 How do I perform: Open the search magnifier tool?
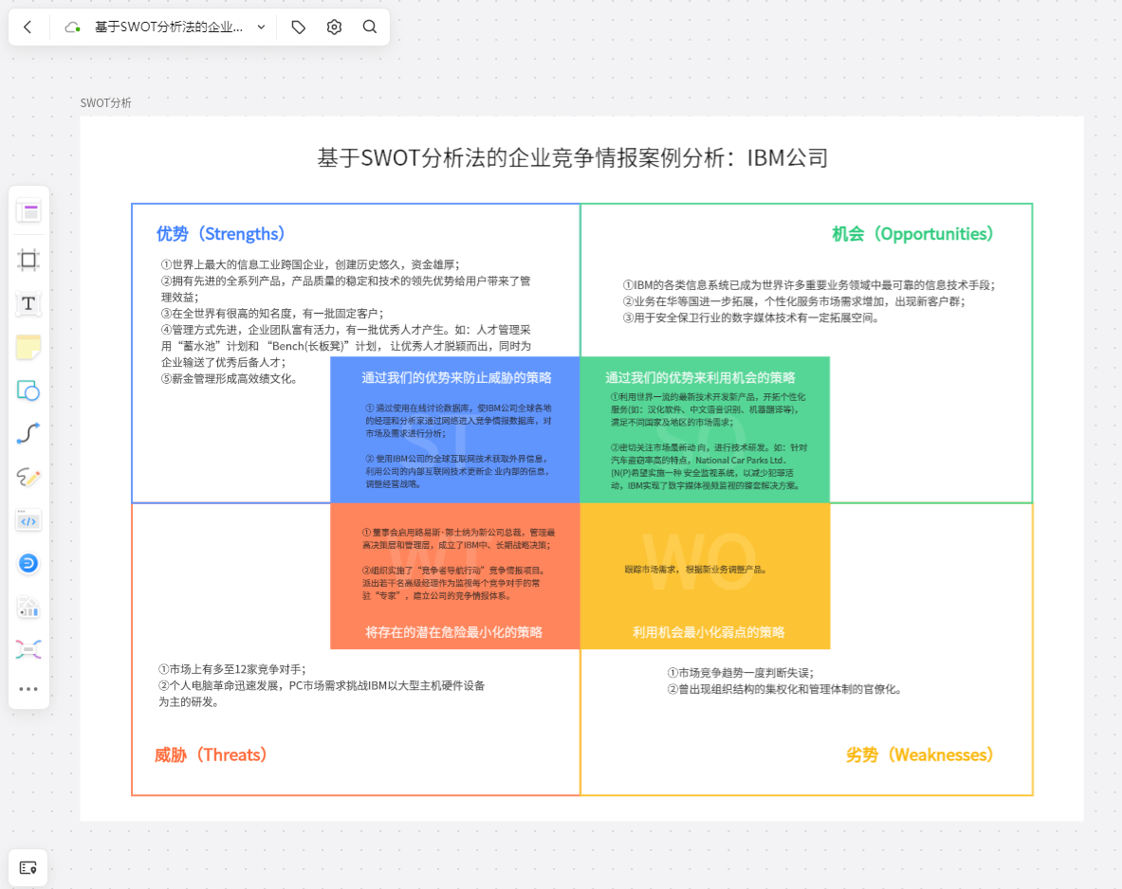pyautogui.click(x=370, y=27)
